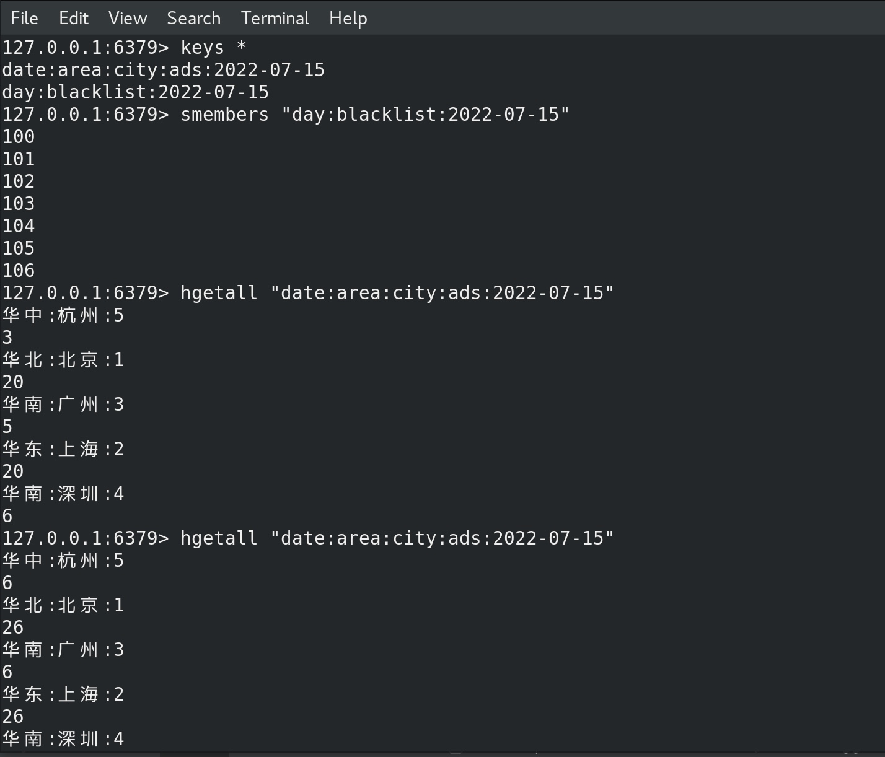Click the first 华北:北京:1 field

tap(63, 360)
